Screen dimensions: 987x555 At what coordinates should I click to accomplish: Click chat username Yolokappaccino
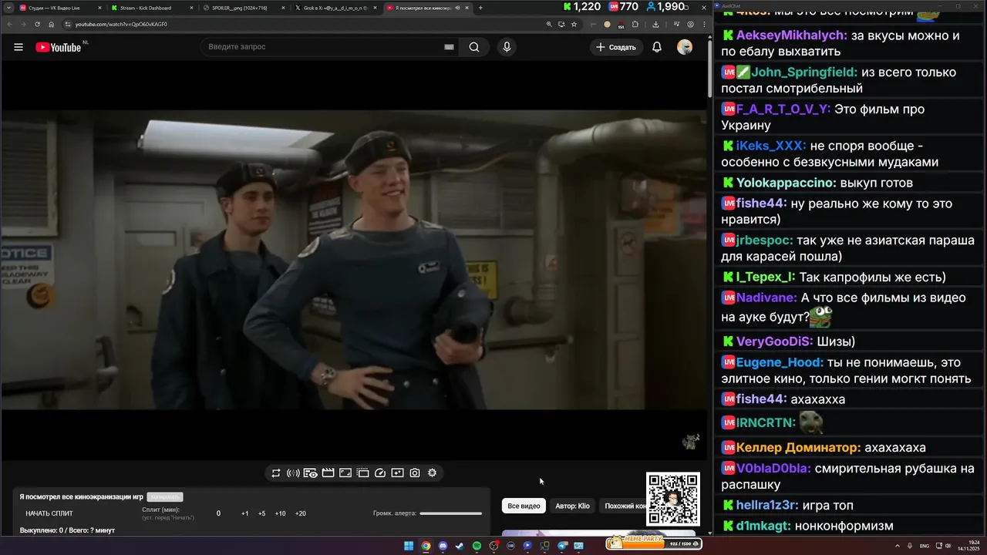[786, 183]
